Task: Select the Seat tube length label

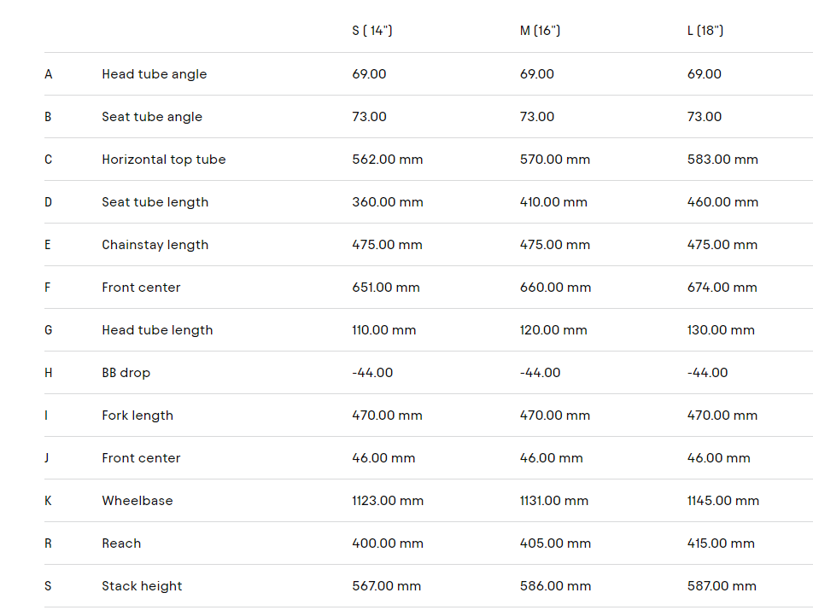Action: (x=155, y=202)
